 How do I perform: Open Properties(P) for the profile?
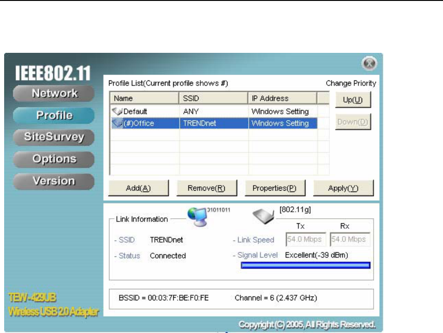275,188
